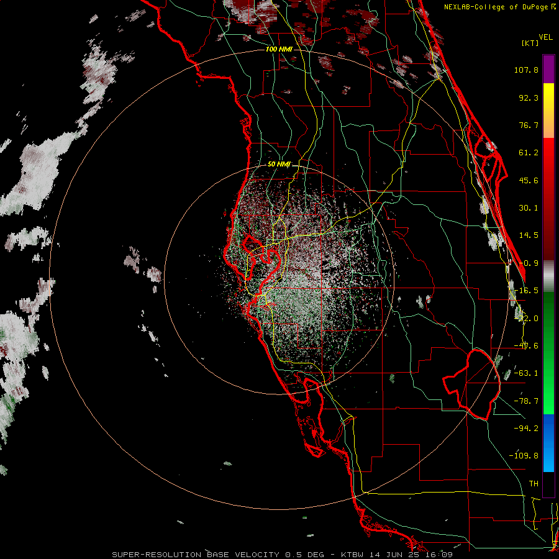Image resolution: width=559 pixels, height=559 pixels.
Task: Click the Super-Resolution Base Velocity caption text
Action: [x=283, y=555]
